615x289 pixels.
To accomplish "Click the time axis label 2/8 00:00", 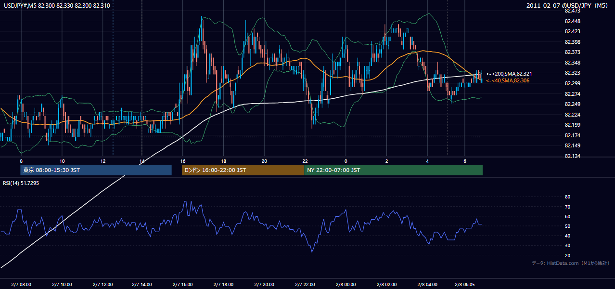I will (x=346, y=285).
